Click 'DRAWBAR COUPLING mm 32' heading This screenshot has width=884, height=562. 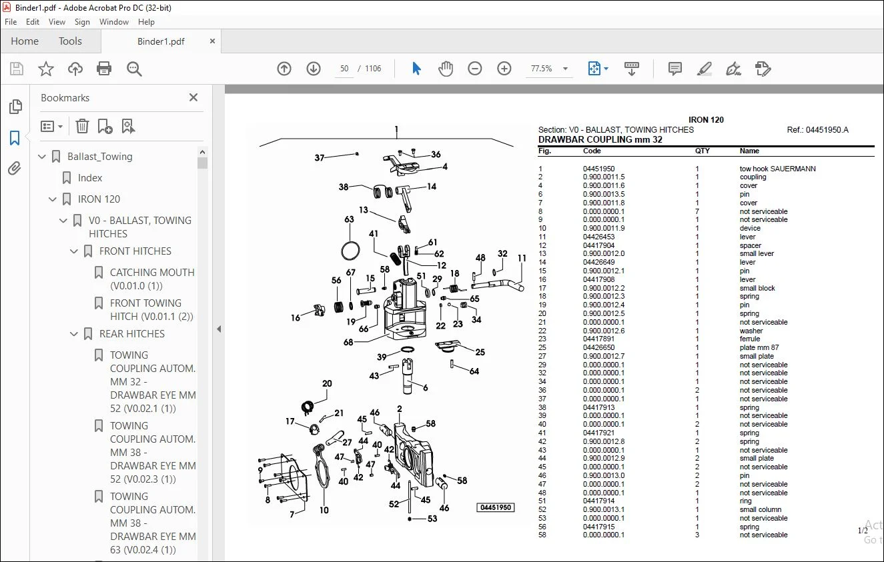(x=600, y=139)
